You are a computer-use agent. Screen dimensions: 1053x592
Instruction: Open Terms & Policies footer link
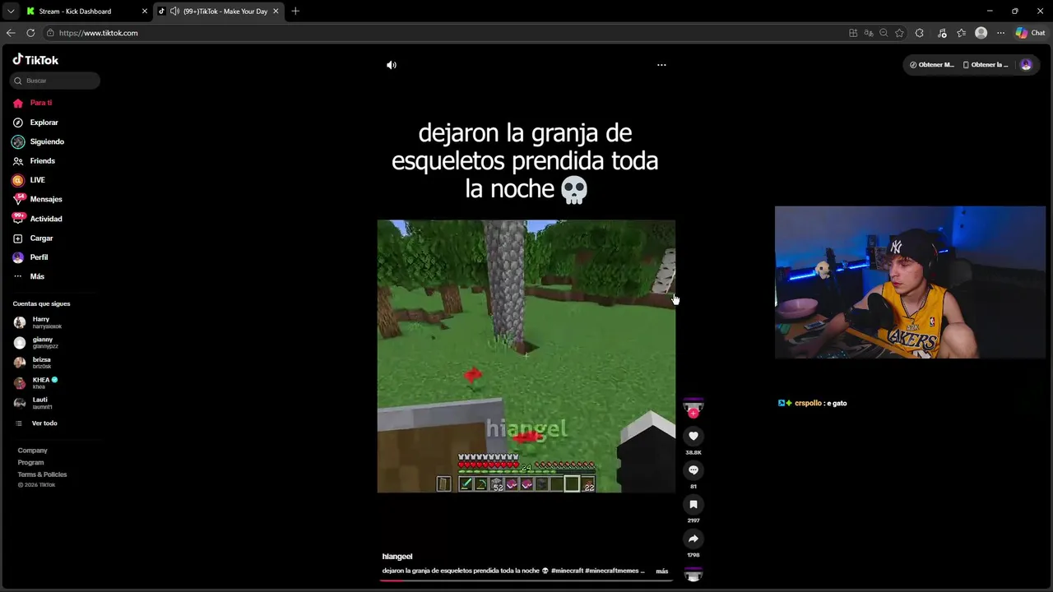[43, 474]
